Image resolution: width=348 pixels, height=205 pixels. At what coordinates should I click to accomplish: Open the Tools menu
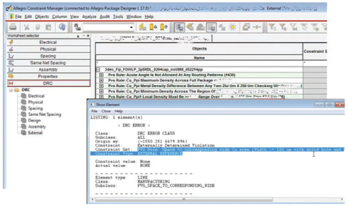[118, 17]
